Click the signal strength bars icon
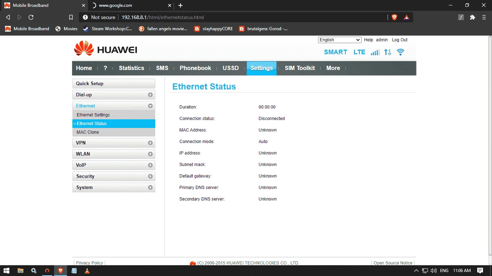This screenshot has height=276, width=492. pyautogui.click(x=375, y=52)
